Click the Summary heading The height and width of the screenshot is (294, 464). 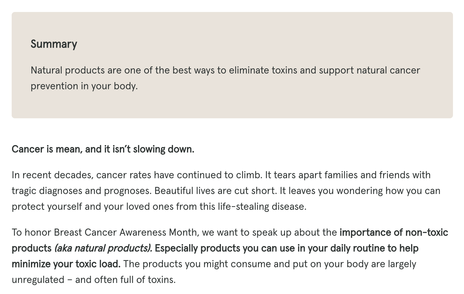(54, 44)
